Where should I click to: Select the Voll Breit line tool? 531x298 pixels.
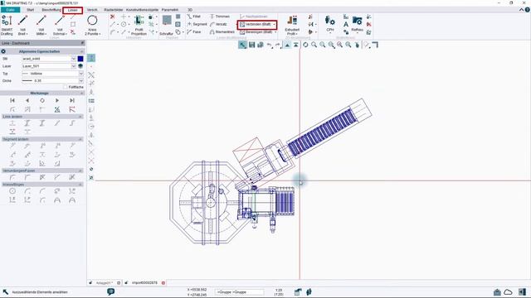point(22,25)
